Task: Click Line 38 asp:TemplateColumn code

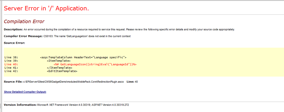Action: point(83,58)
